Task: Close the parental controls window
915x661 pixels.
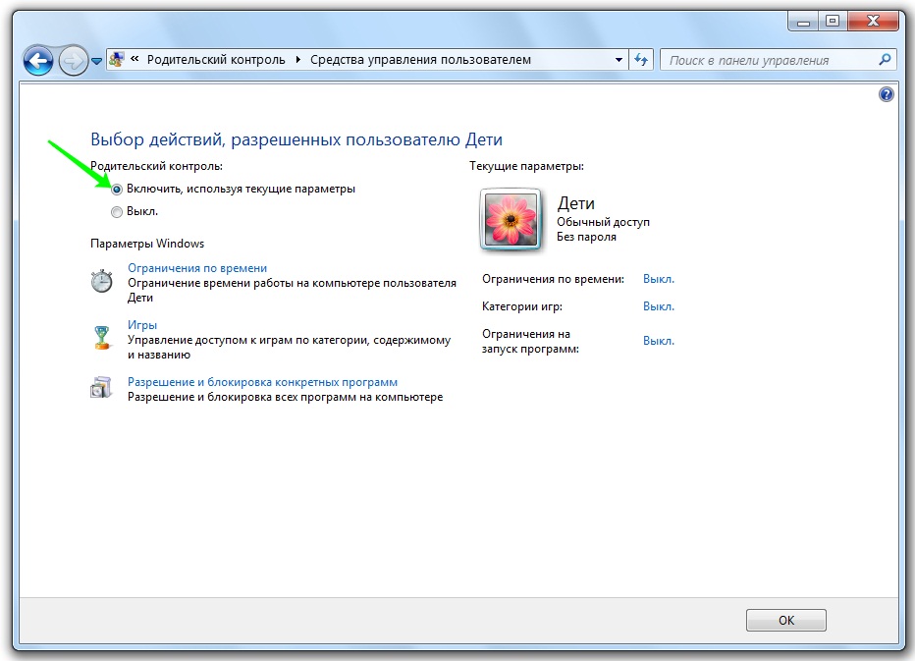Action: pyautogui.click(x=873, y=22)
